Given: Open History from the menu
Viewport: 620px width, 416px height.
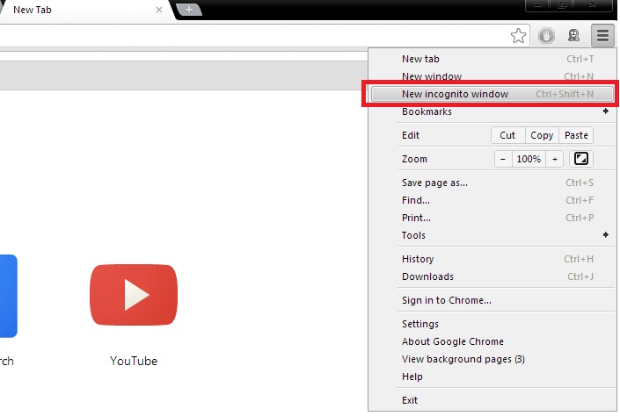Looking at the screenshot, I should (418, 259).
